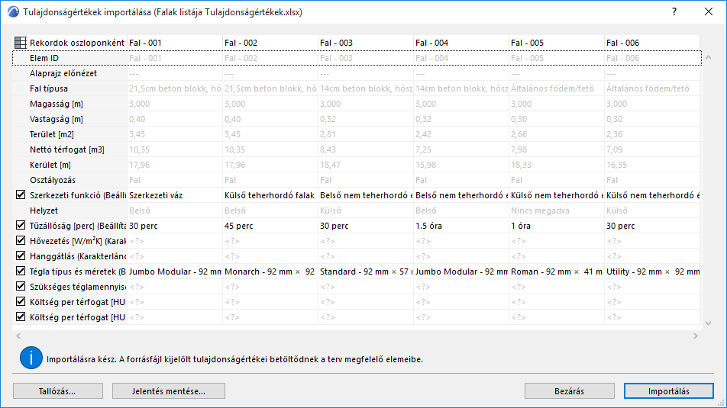Click the Külső teherhordó falak cell
This screenshot has height=408, width=727.
(270, 195)
